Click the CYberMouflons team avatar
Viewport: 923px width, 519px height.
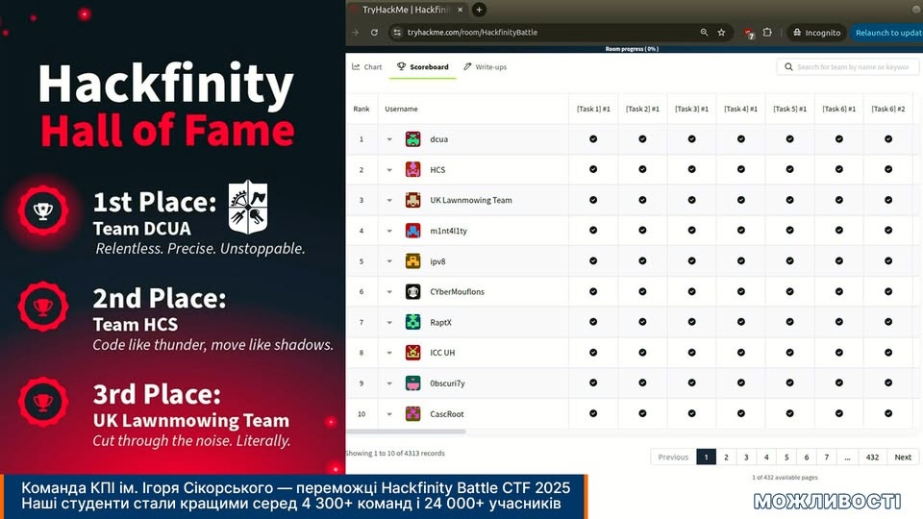click(412, 292)
